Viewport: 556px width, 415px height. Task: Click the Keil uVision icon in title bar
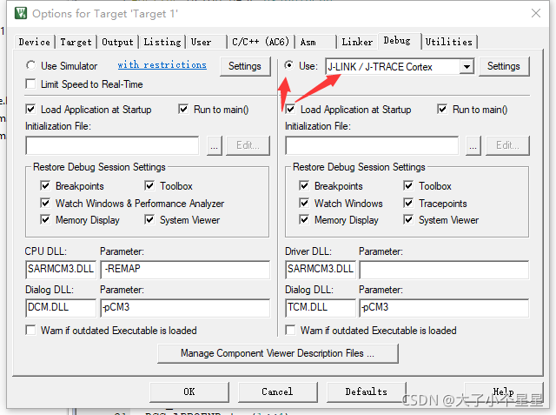pyautogui.click(x=21, y=14)
